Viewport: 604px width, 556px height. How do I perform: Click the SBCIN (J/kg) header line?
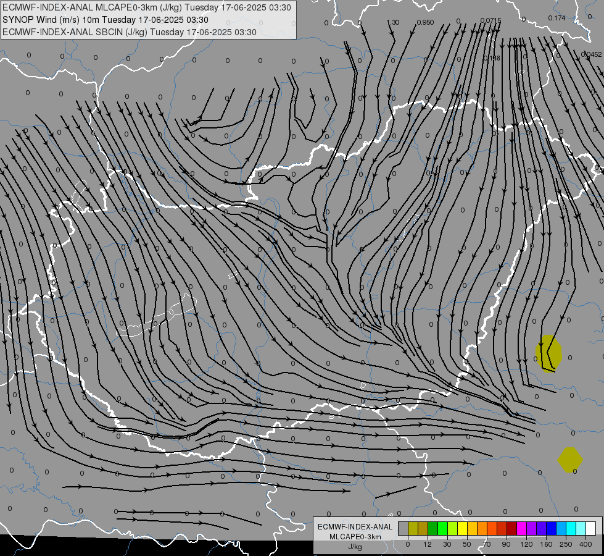tap(130, 32)
